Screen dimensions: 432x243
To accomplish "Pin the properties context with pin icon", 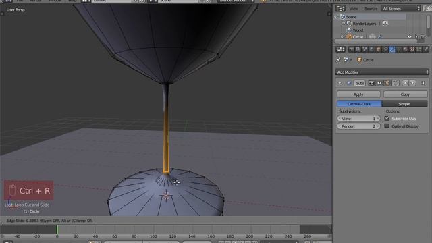I will (338, 60).
